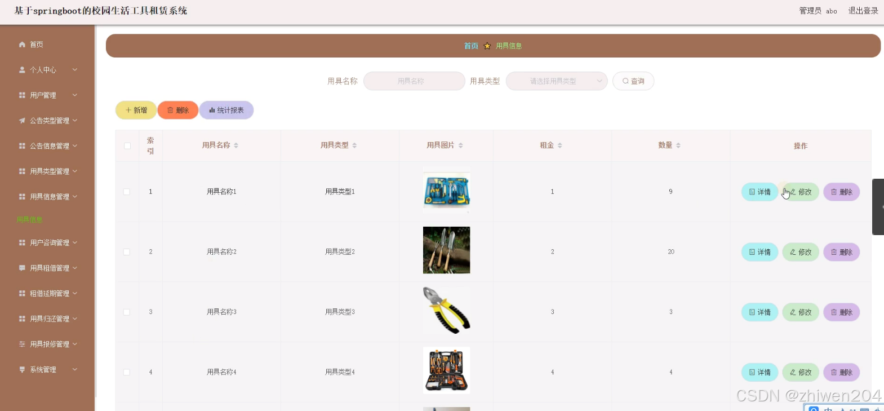Click the dark side panel handle at right edge
The width and height of the screenshot is (884, 411).
[878, 207]
